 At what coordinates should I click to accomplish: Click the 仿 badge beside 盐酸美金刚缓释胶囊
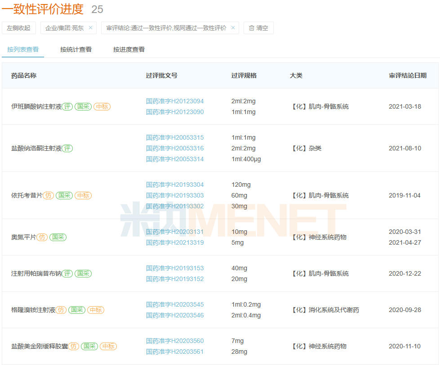click(73, 347)
